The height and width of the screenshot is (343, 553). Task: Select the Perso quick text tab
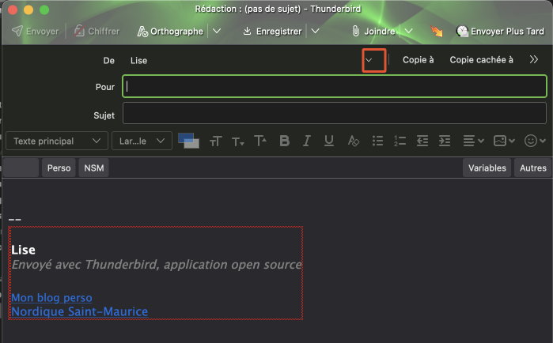(x=59, y=168)
